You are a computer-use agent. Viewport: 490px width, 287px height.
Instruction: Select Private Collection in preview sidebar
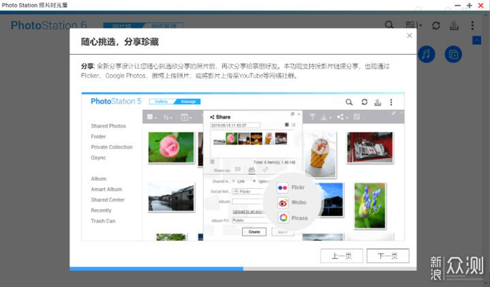[x=111, y=147]
